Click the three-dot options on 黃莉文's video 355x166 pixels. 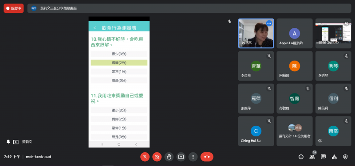(x=269, y=23)
